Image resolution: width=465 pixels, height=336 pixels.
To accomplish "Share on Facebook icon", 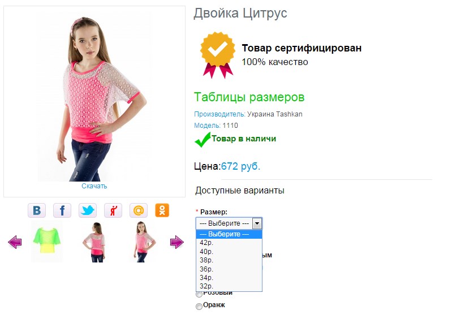I will point(62,210).
